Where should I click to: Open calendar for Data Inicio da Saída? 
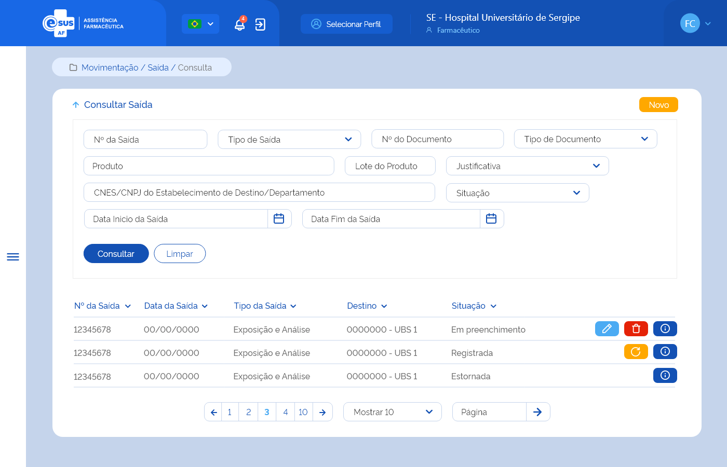pos(279,219)
